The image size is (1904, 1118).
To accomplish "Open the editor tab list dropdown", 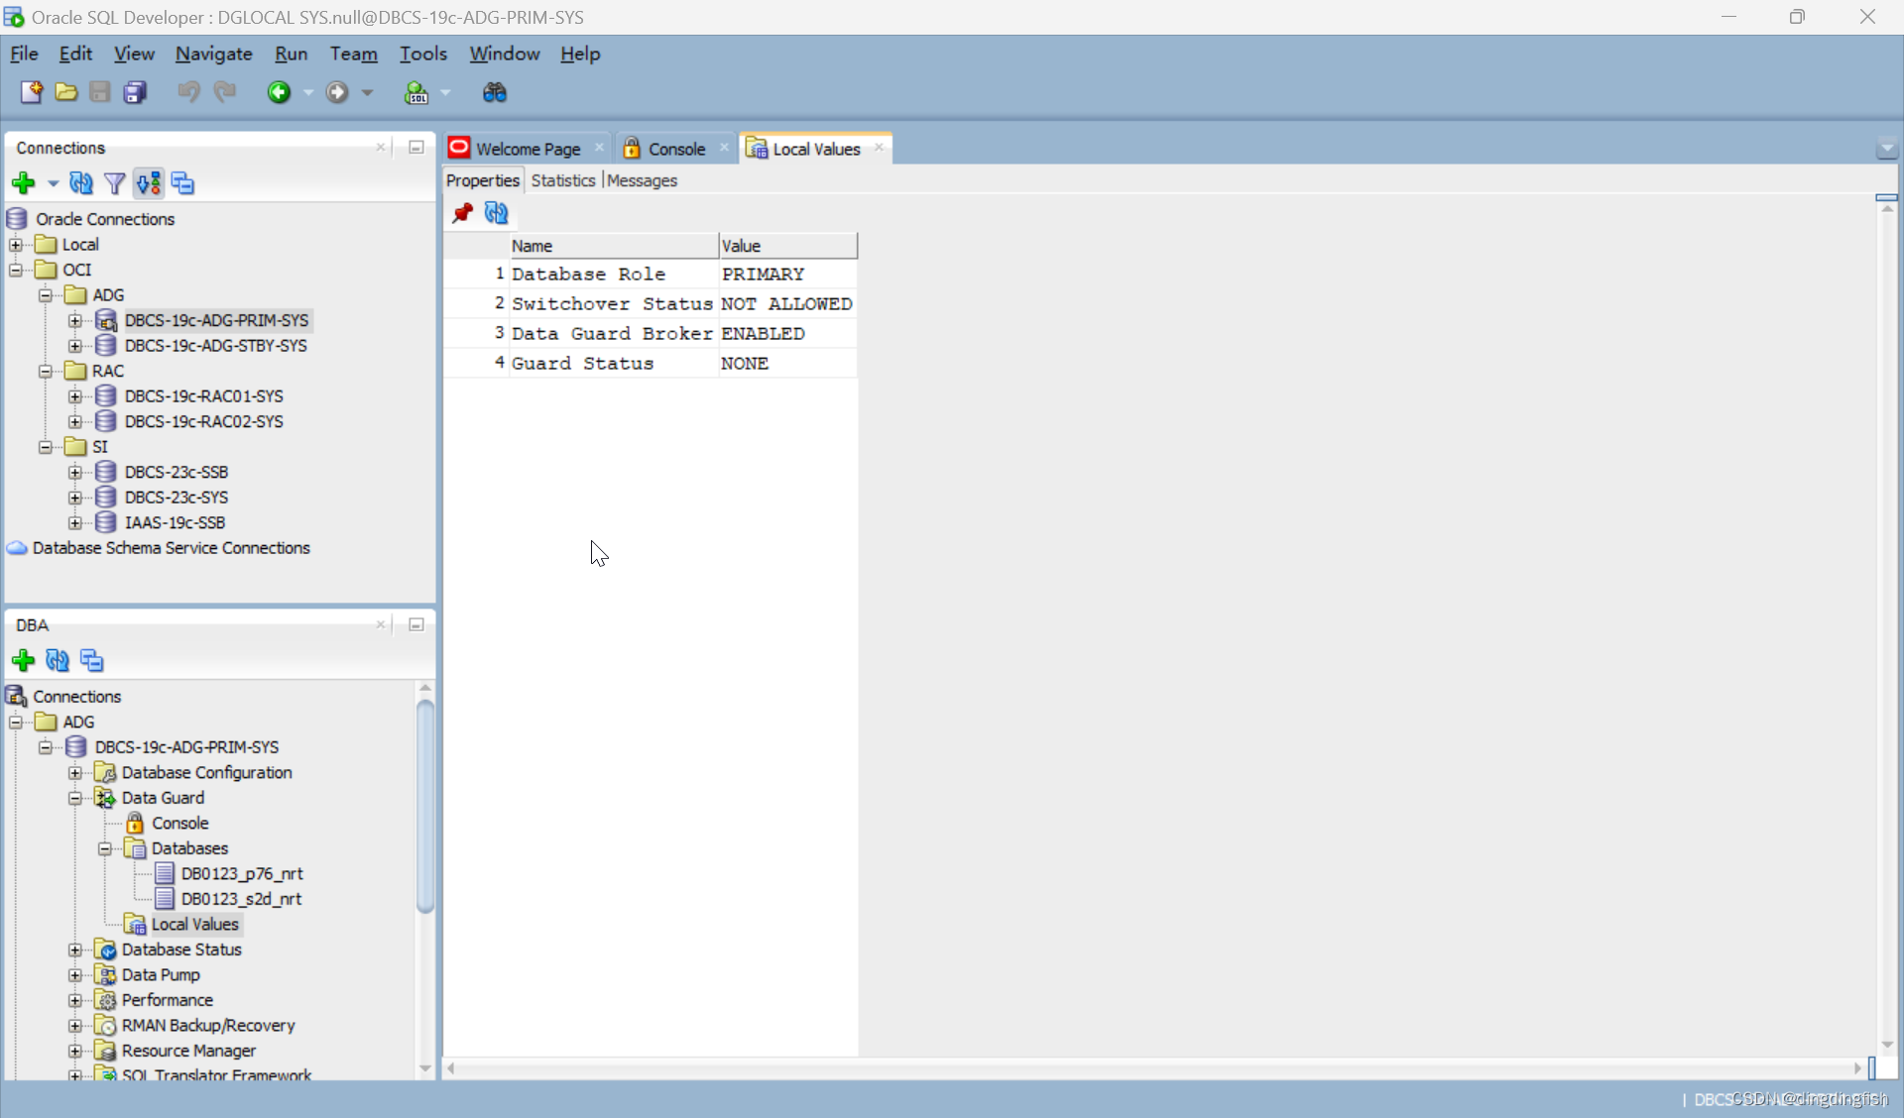I will click(x=1886, y=149).
